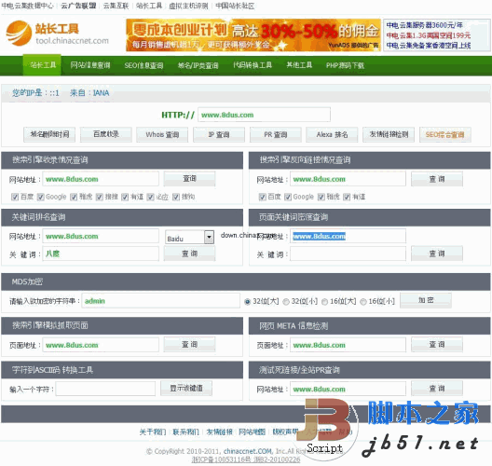Select the 16位[小] radio option
The height and width of the screenshot is (466, 492).
[363, 302]
